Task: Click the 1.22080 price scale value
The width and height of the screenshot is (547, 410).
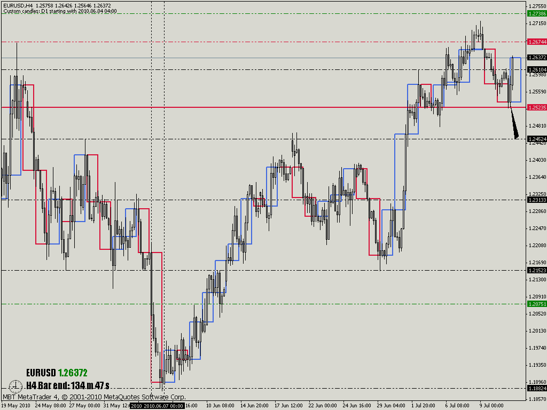Action: pos(537,245)
